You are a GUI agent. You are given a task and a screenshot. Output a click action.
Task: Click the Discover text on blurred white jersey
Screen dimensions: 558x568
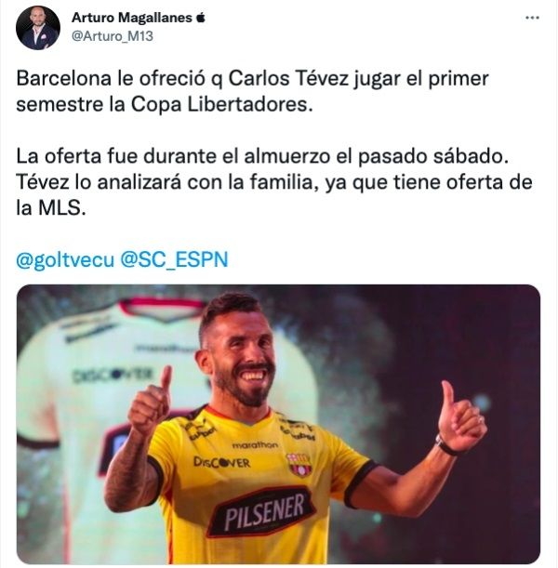click(x=113, y=375)
